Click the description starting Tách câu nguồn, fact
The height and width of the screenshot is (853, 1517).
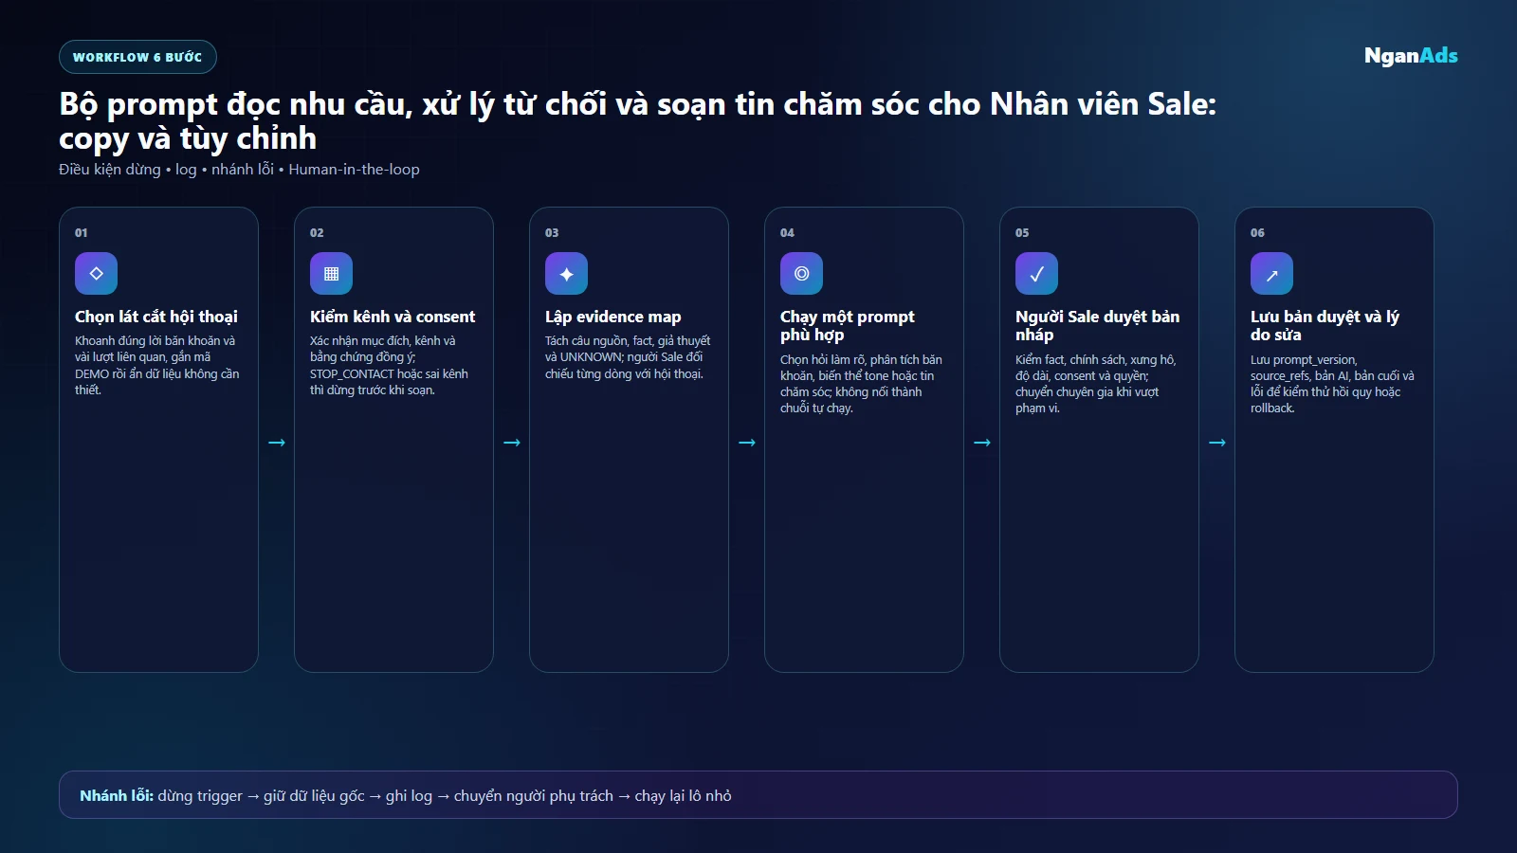628,357
